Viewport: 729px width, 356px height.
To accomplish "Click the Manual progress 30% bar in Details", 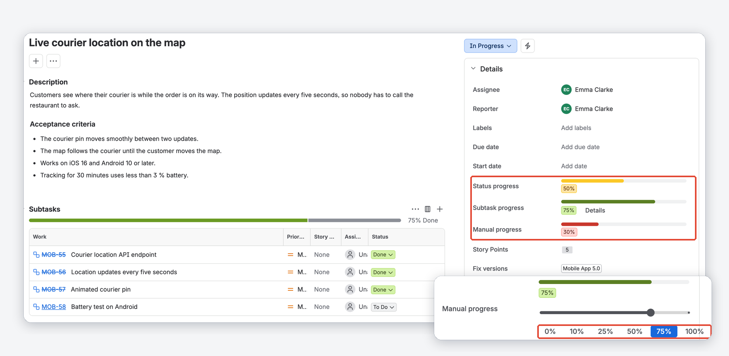I will 624,224.
